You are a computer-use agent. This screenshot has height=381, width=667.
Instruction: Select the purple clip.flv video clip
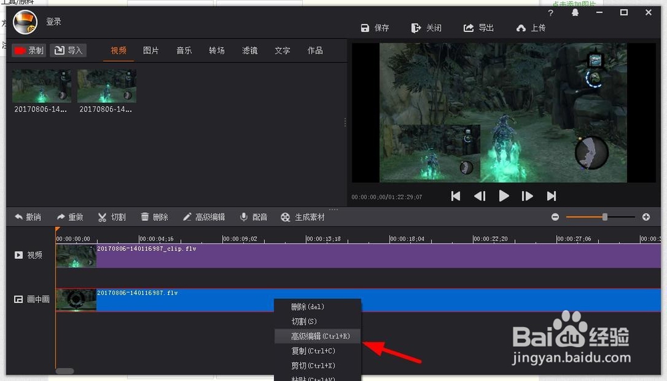pyautogui.click(x=358, y=256)
